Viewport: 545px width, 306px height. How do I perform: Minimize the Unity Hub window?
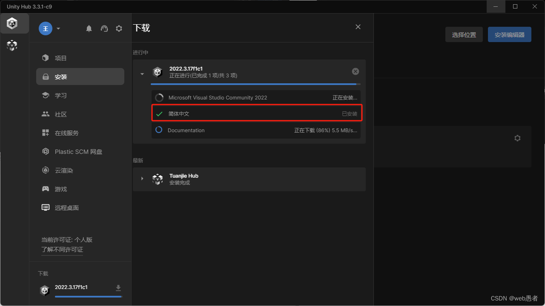pos(496,6)
